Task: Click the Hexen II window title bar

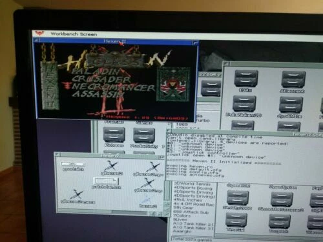Action: click(115, 41)
